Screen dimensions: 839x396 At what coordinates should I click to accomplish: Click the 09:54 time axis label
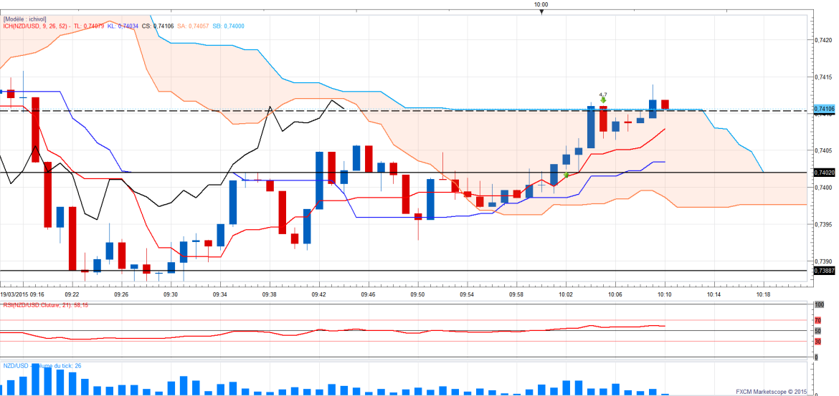pyautogui.click(x=467, y=294)
